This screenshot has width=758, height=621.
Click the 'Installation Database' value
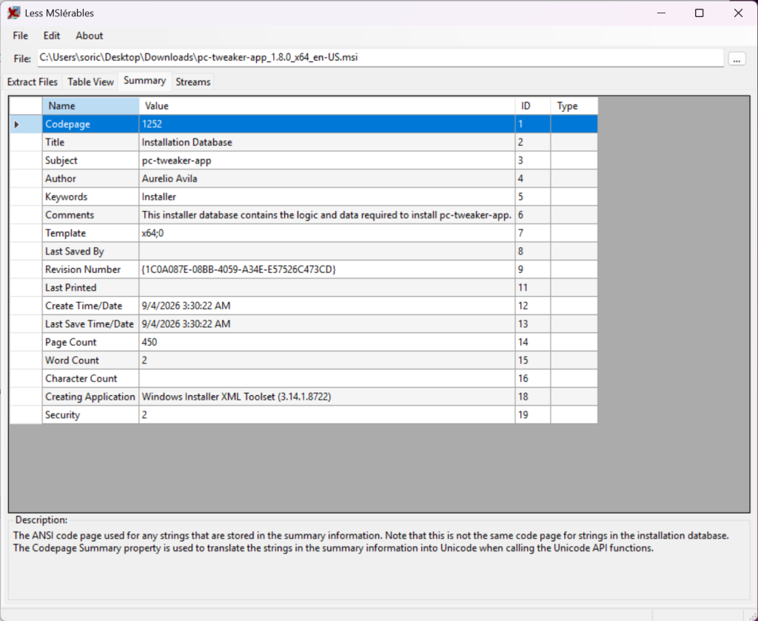pyautogui.click(x=327, y=142)
